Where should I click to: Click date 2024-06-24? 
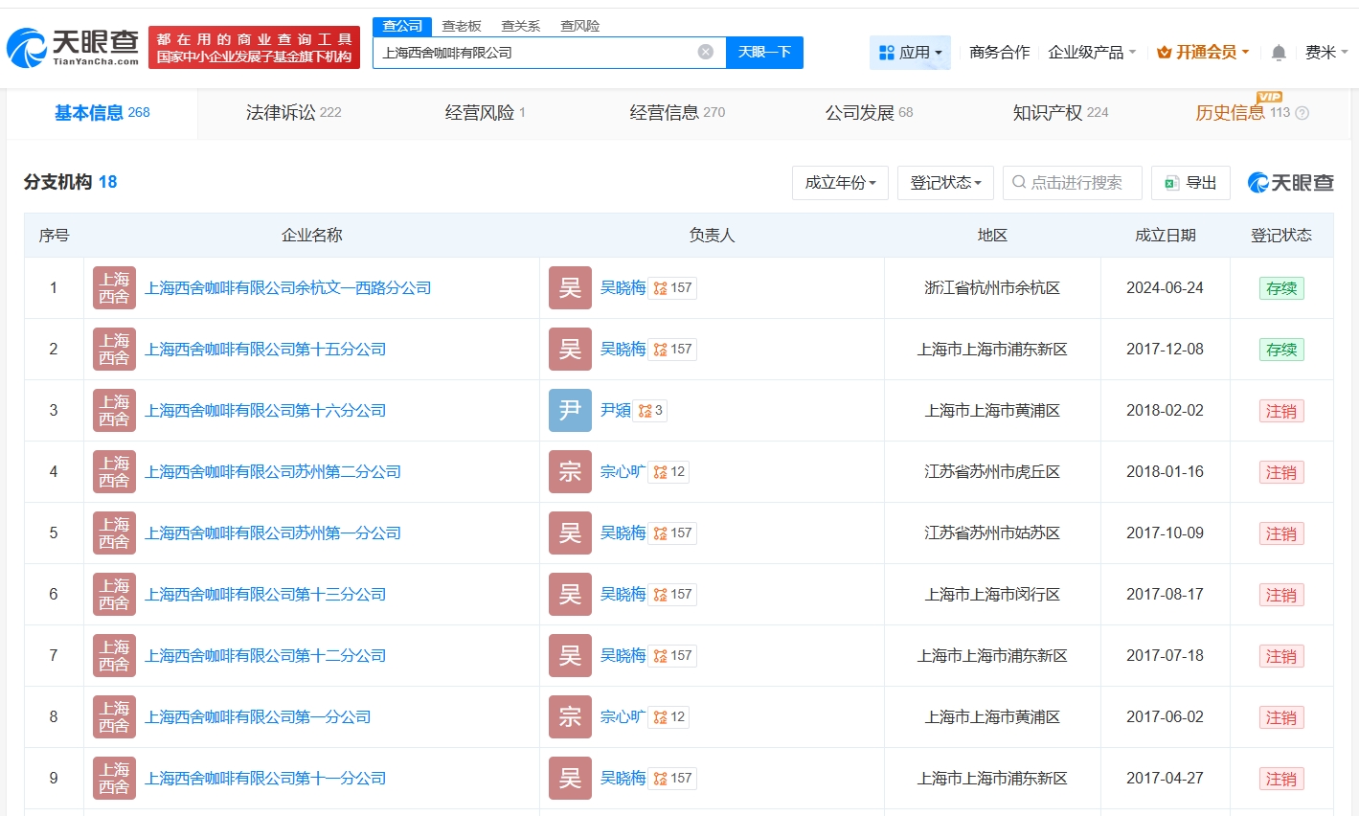tap(1165, 288)
